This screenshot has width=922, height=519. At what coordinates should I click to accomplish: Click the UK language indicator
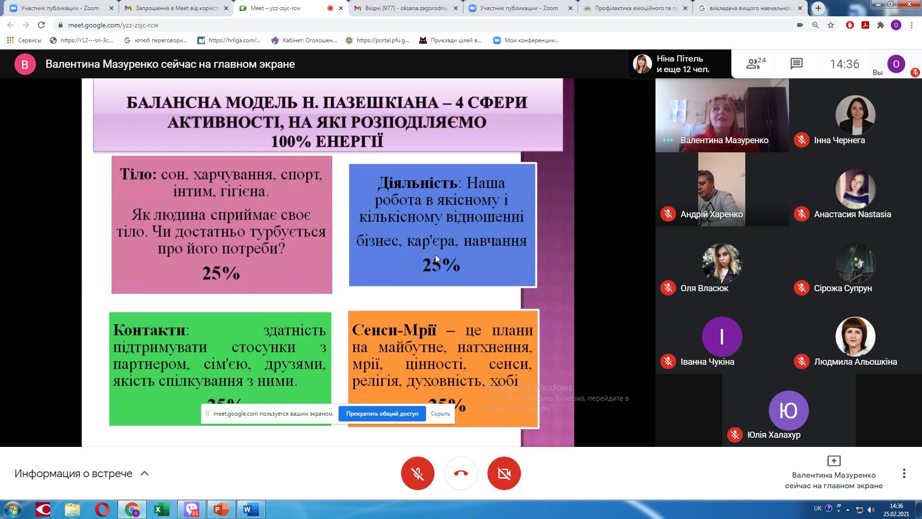click(x=818, y=508)
